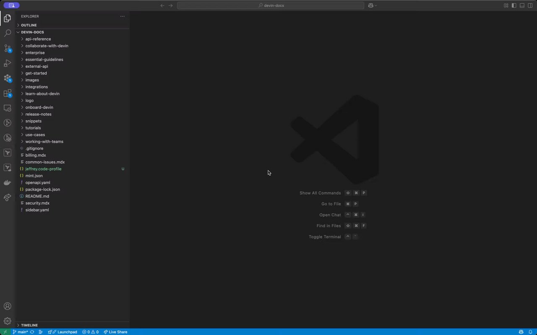Click the main* branch in status bar

point(20,332)
